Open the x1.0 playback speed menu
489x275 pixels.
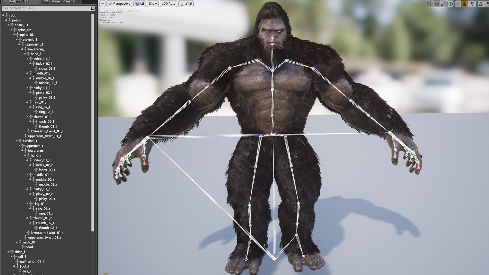tap(186, 4)
